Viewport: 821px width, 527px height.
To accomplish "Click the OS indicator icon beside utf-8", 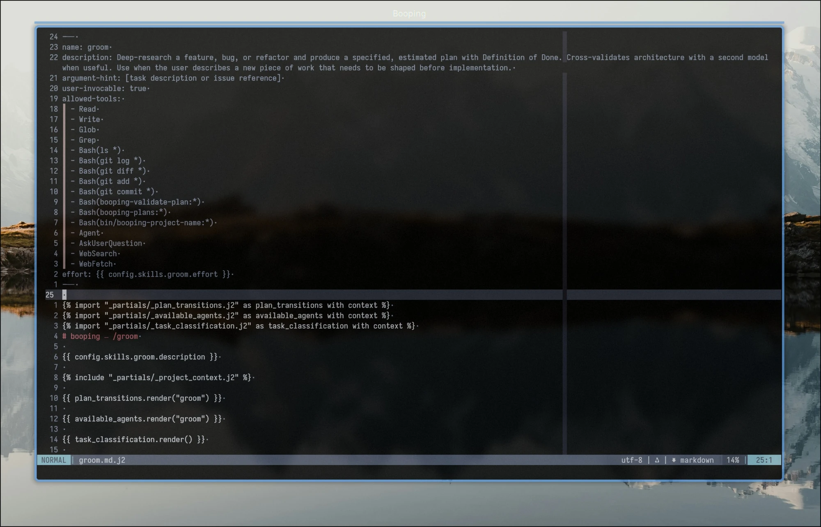I will [657, 460].
